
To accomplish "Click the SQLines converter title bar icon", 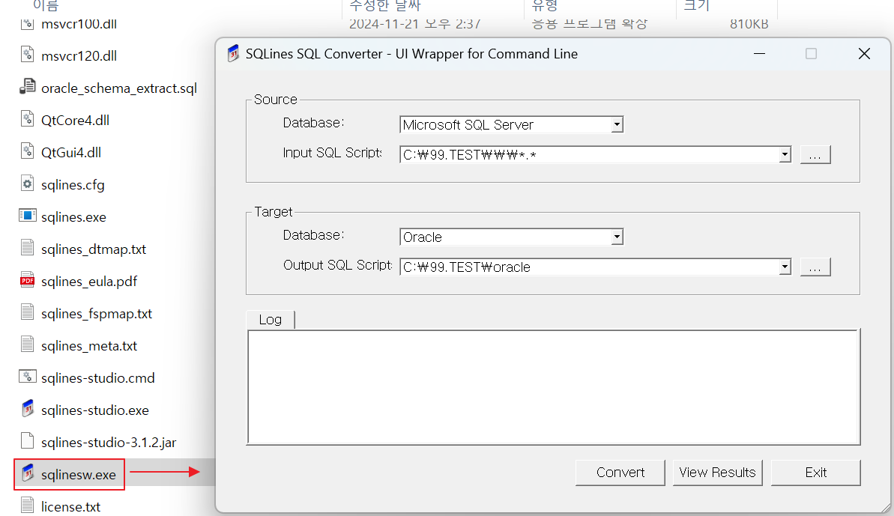I will pos(232,53).
